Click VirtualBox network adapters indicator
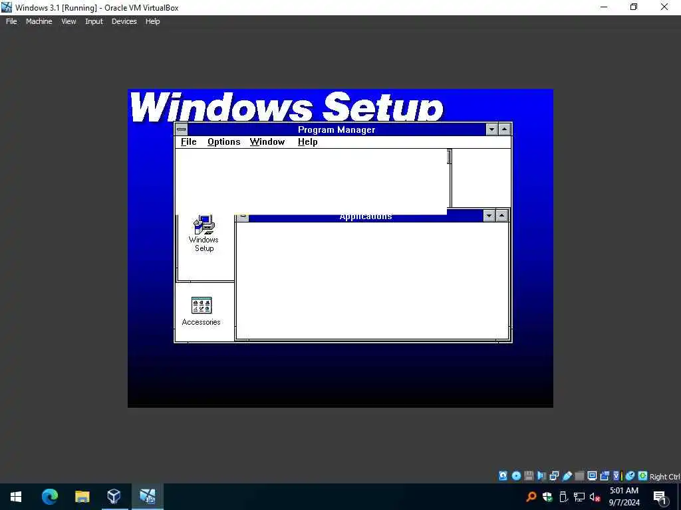The image size is (681, 510). tap(554, 475)
